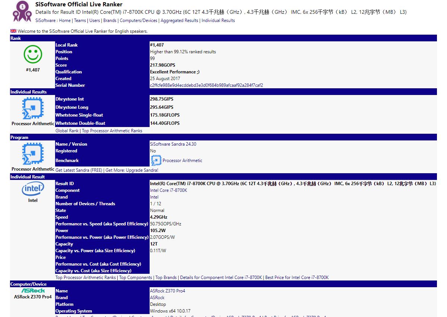Select the speed efficiency value 50.75GOPS/GHz

(x=166, y=224)
